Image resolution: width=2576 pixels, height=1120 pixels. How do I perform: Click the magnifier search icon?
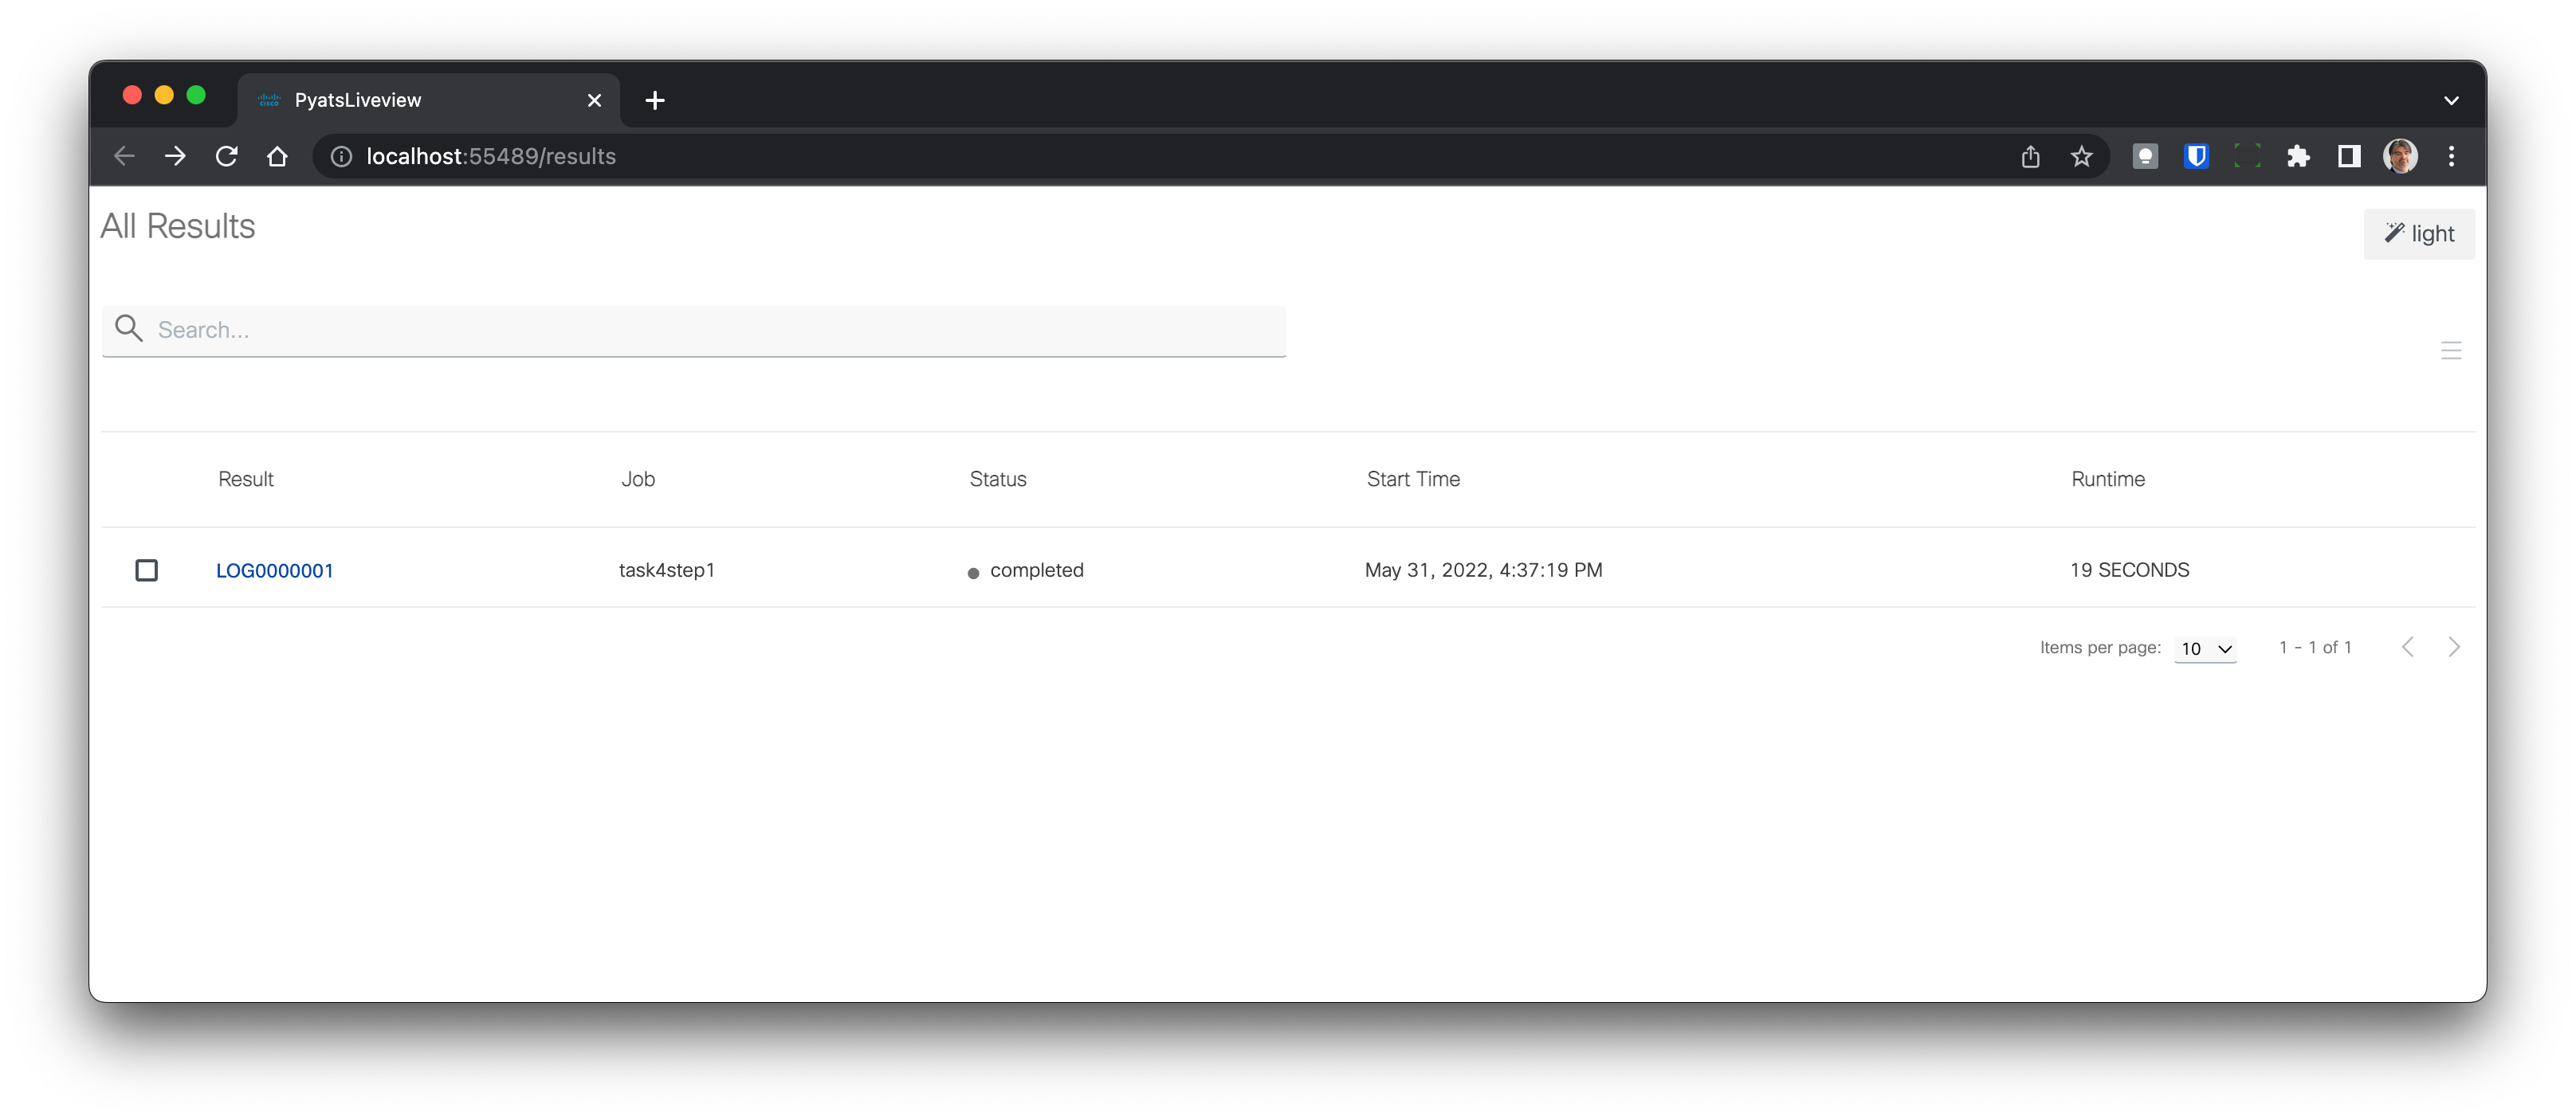(129, 327)
